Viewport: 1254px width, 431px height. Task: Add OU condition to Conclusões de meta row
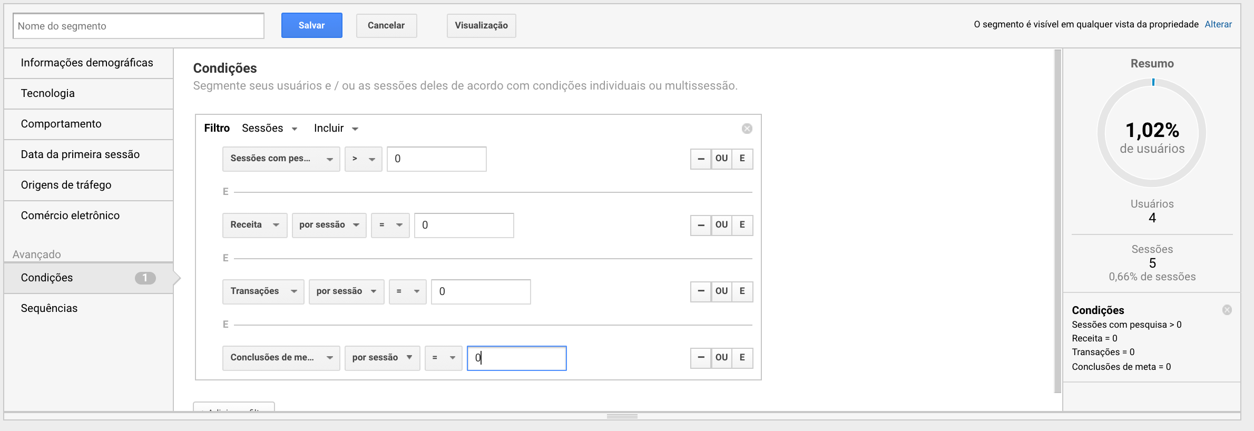coord(721,358)
